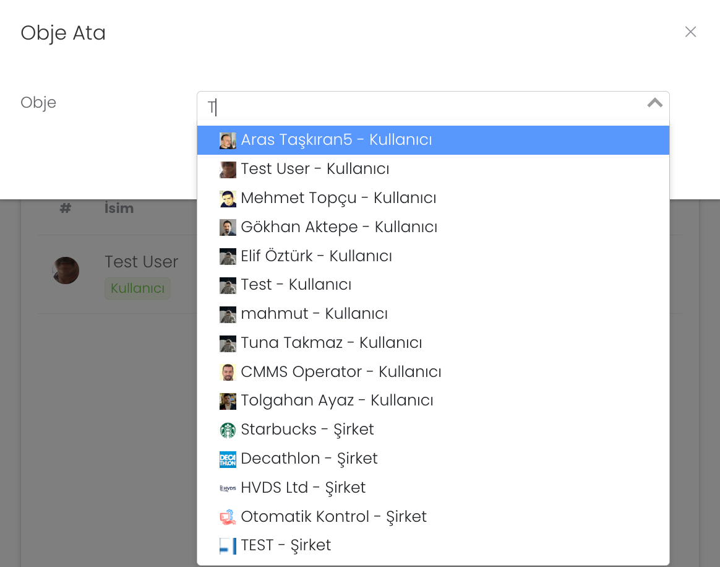The height and width of the screenshot is (567, 720).
Task: Click the green Kullanıcı tag badge
Action: click(137, 288)
